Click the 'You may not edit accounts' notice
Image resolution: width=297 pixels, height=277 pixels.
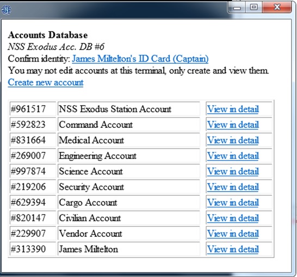(138, 71)
